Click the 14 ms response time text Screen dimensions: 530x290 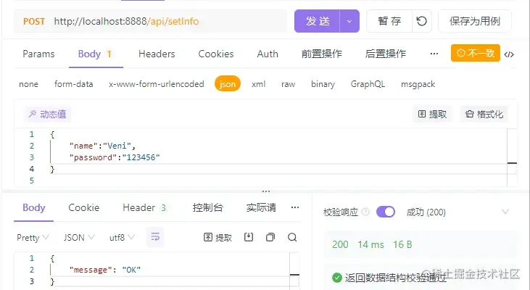pyautogui.click(x=370, y=245)
